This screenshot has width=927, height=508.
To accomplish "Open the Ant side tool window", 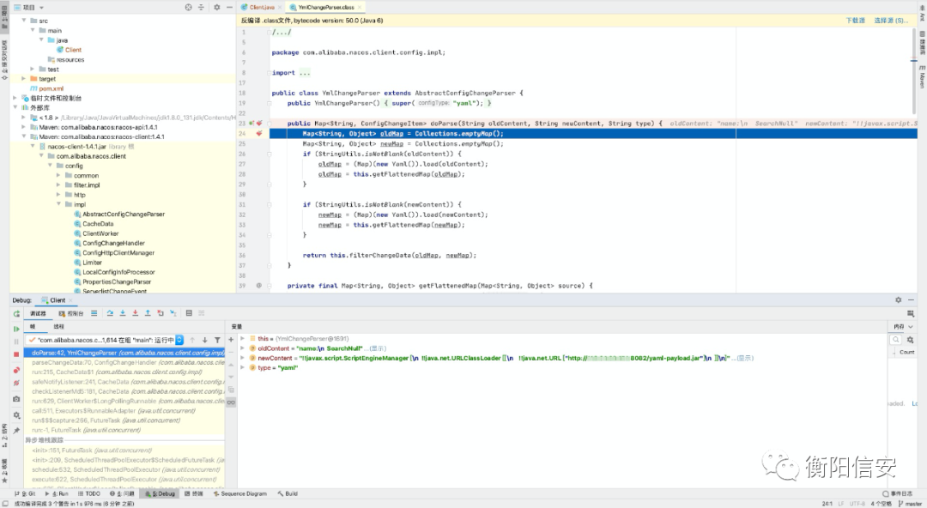I will click(922, 15).
